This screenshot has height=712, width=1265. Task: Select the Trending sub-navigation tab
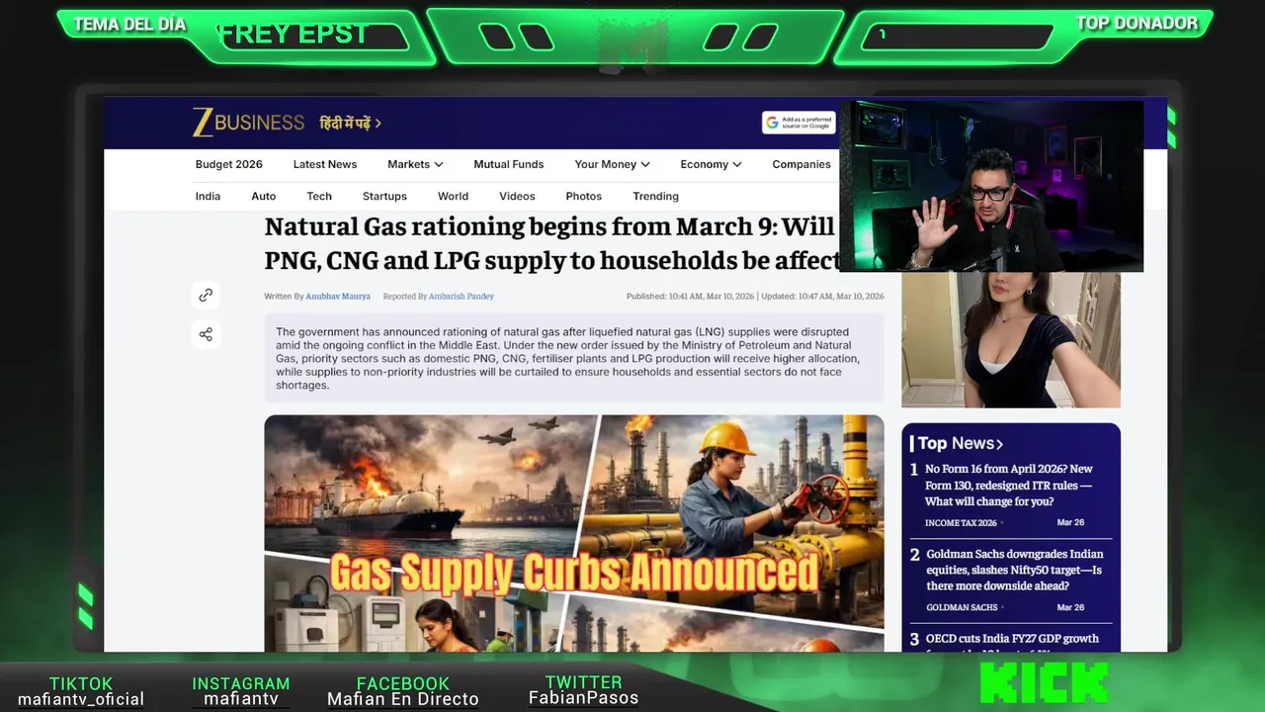tap(656, 196)
